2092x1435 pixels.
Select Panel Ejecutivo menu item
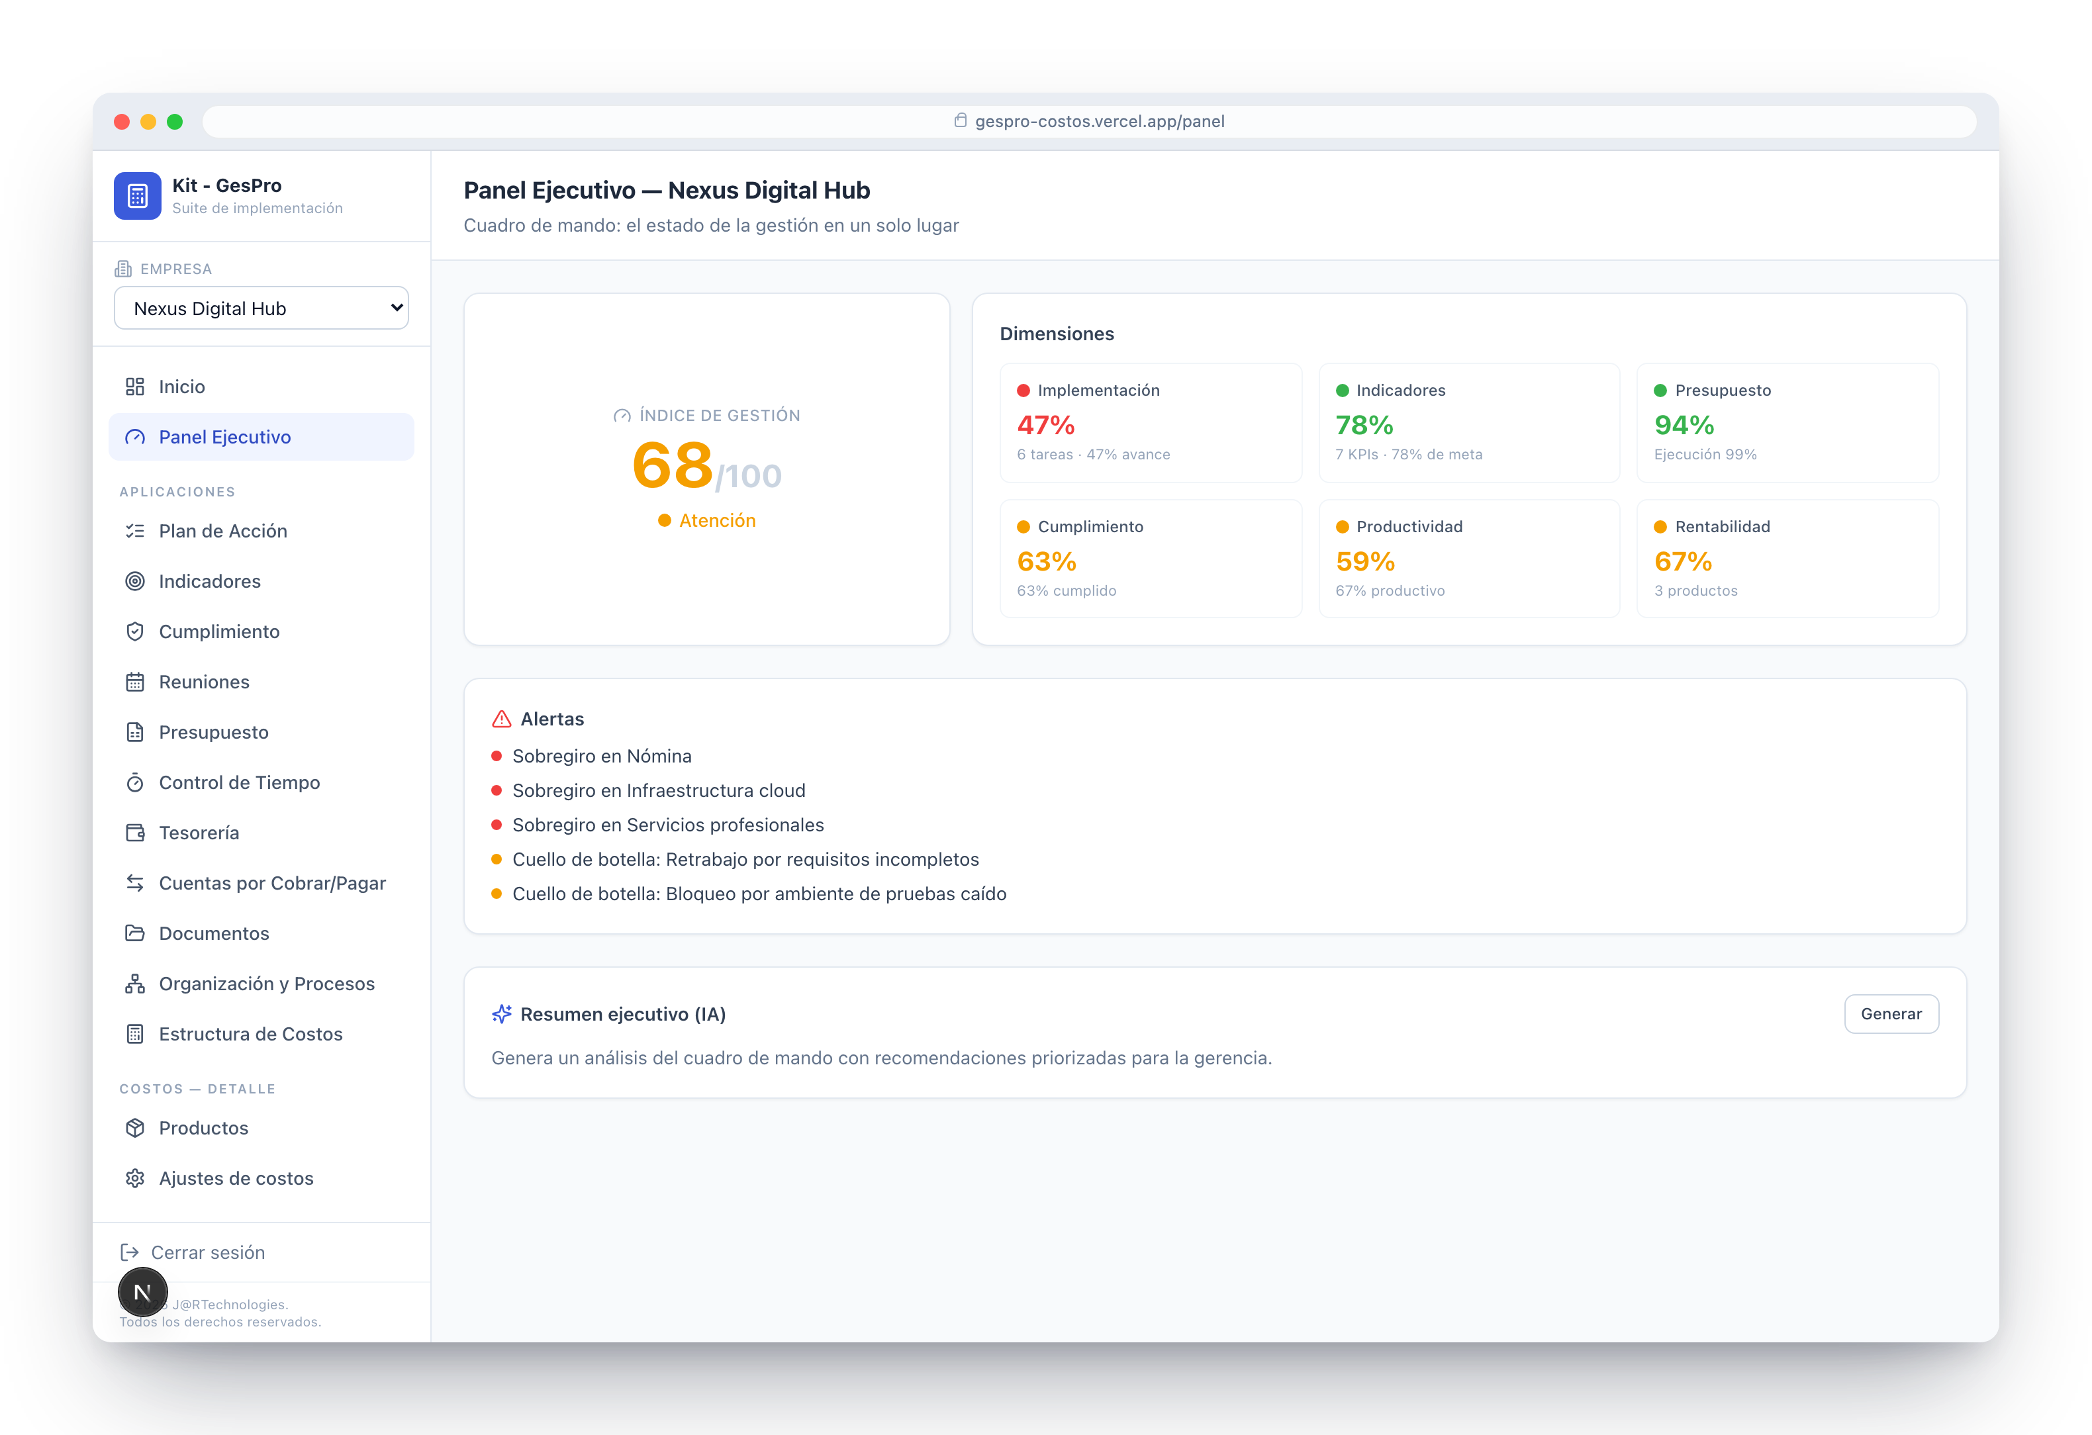pyautogui.click(x=261, y=438)
